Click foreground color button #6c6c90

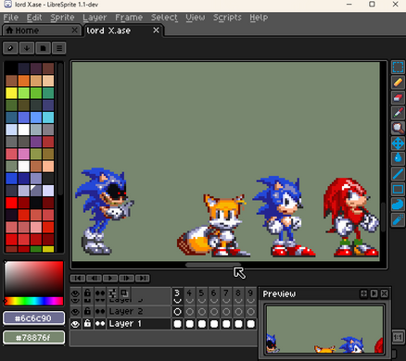[33, 318]
